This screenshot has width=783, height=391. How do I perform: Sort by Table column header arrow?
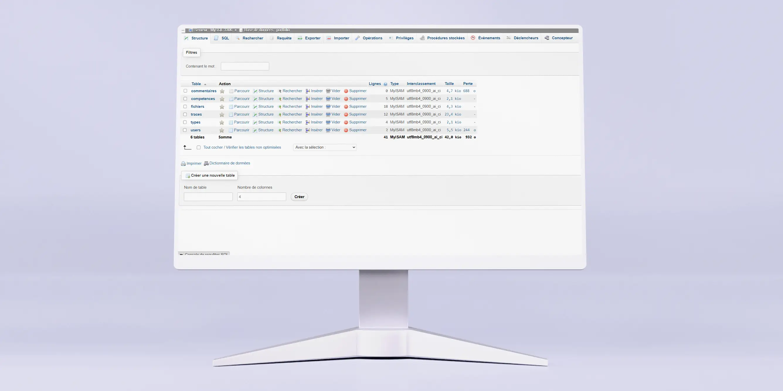(x=205, y=84)
